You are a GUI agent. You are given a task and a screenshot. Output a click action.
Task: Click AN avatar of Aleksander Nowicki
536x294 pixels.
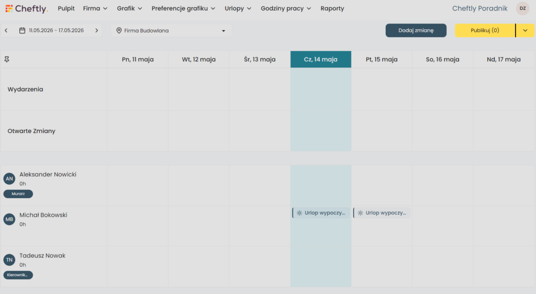tap(9, 178)
